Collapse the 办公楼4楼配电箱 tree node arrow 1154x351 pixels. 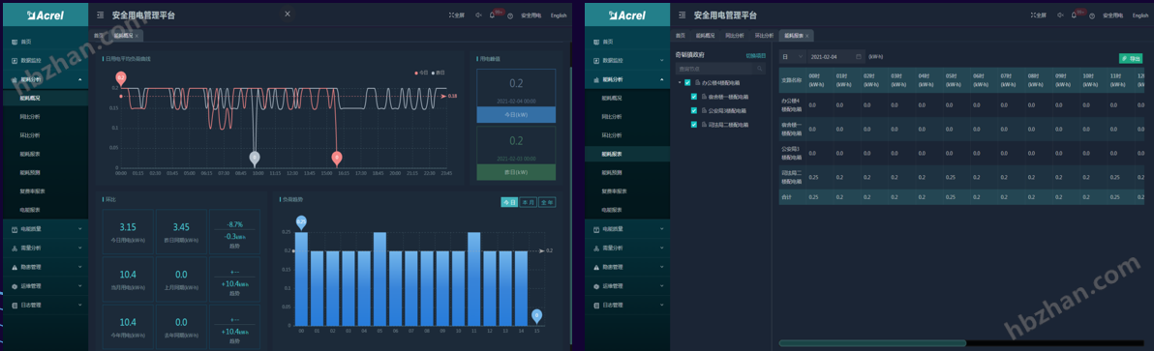[680, 83]
